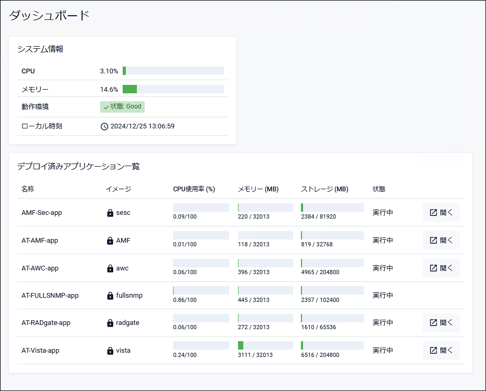This screenshot has height=391, width=486.
Task: Click the 状態 column header
Action: pyautogui.click(x=379, y=189)
